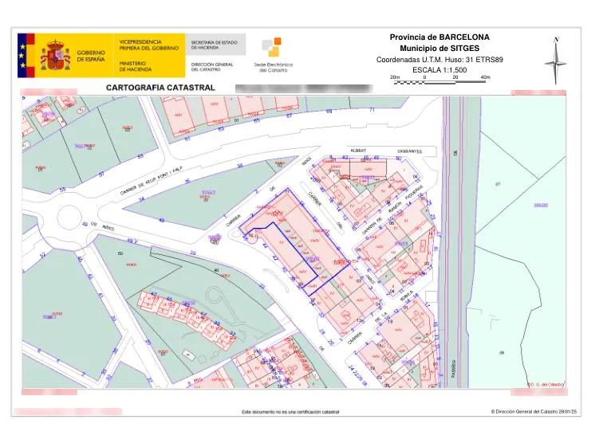Click the Municipio de SITGES text
611x443 pixels.
[440, 49]
